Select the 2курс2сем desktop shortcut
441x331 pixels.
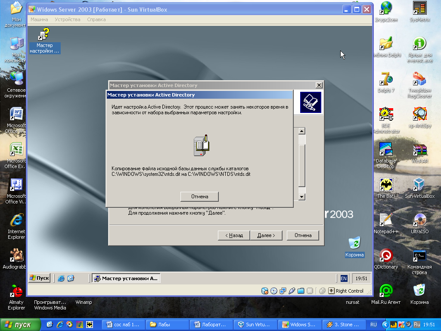click(386, 12)
